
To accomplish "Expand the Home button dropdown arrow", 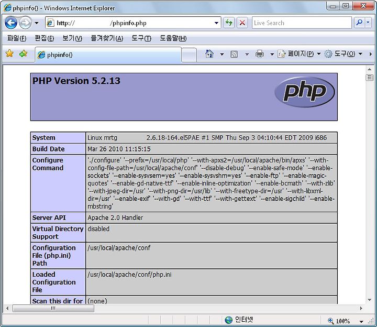I will coord(222,54).
